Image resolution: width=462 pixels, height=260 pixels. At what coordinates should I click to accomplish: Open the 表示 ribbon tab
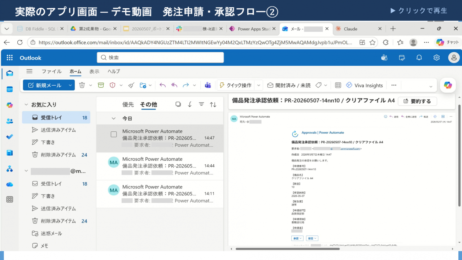[94, 71]
